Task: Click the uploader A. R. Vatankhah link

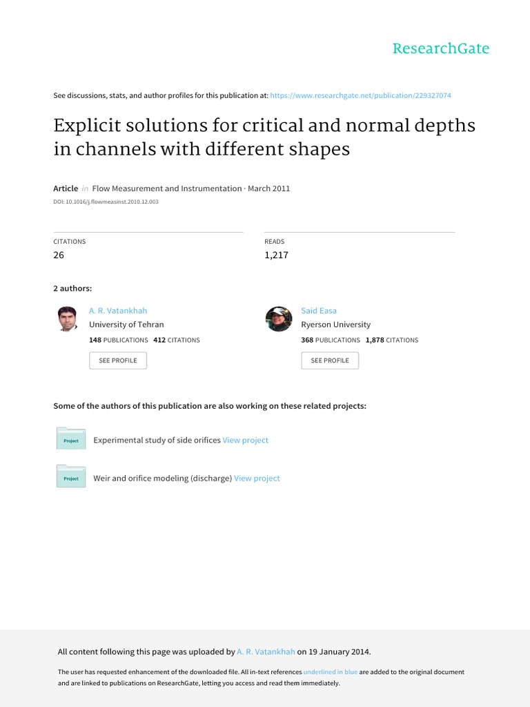Action: 266,651
